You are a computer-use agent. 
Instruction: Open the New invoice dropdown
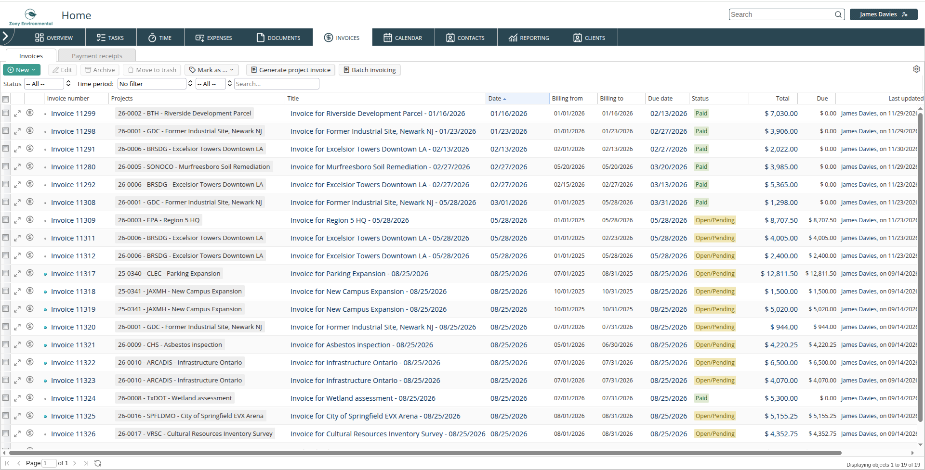click(22, 70)
